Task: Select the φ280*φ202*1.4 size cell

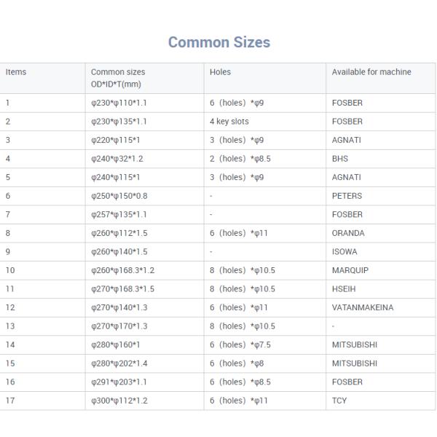Action: pyautogui.click(x=120, y=363)
